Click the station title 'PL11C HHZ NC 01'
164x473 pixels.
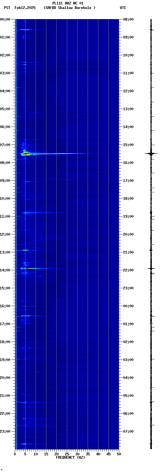(x=68, y=3)
